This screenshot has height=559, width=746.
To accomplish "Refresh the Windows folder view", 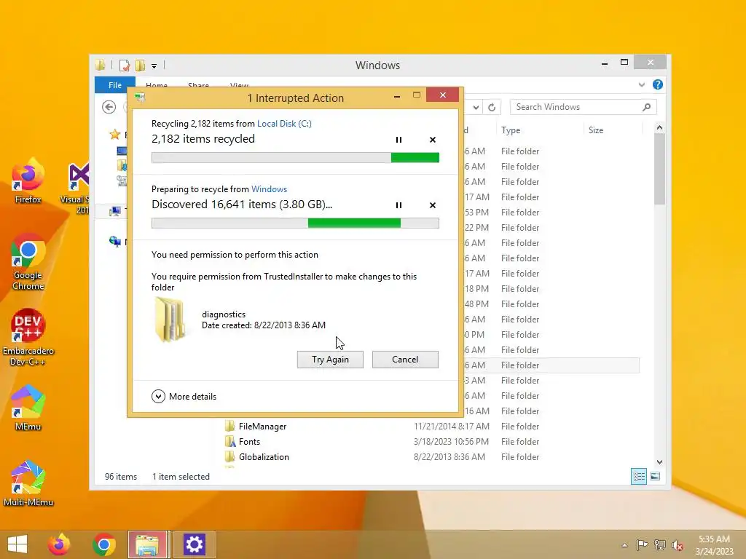I will [x=492, y=108].
